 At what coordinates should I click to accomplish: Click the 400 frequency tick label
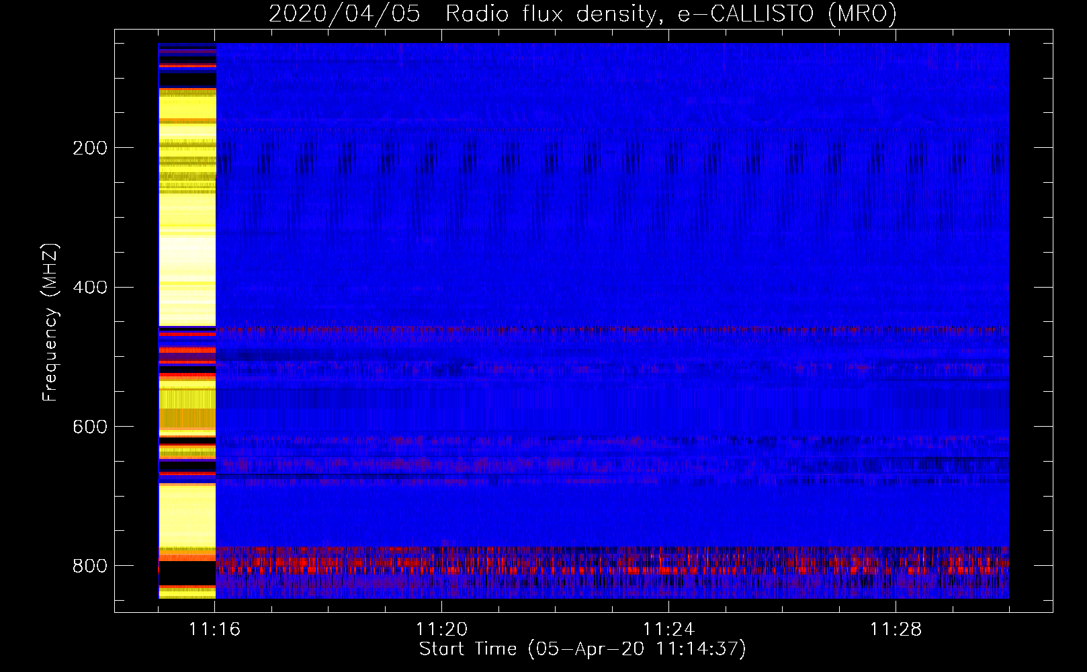[x=90, y=288]
